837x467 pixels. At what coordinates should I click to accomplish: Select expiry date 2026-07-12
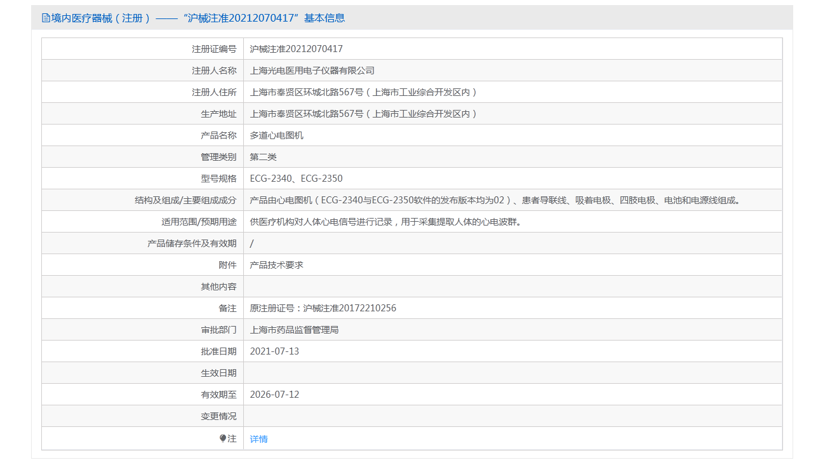point(274,395)
